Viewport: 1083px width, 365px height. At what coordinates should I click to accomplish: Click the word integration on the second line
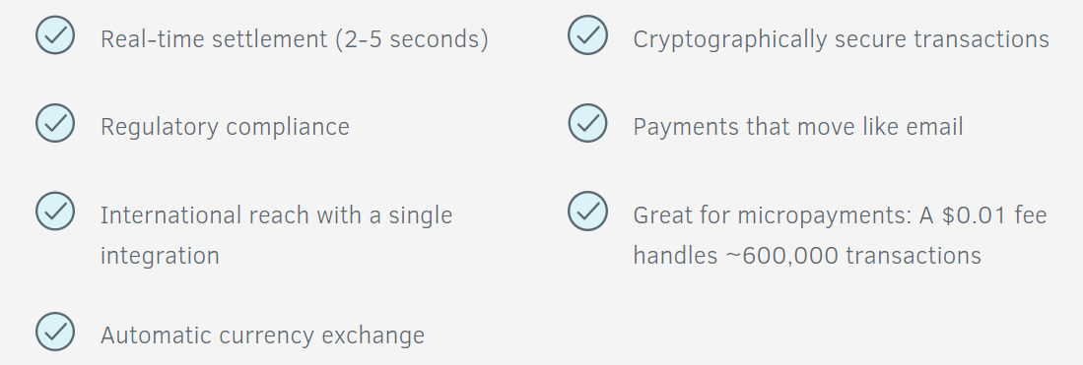(160, 256)
